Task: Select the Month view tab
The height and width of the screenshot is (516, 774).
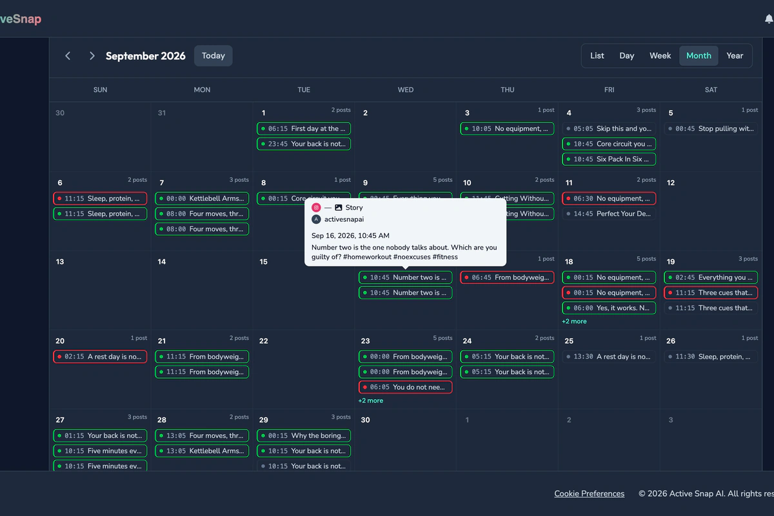Action: (x=699, y=56)
